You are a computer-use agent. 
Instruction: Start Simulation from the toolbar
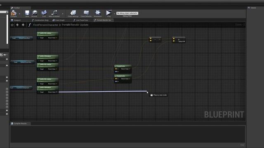tap(98, 14)
